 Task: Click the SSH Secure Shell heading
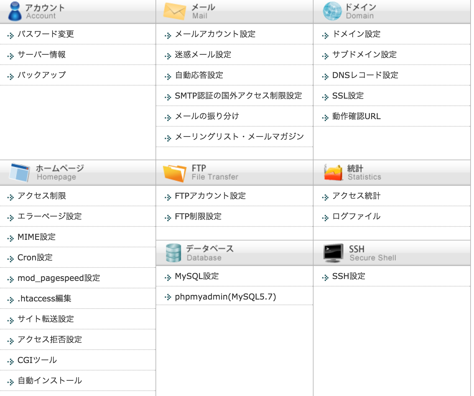coord(373,253)
